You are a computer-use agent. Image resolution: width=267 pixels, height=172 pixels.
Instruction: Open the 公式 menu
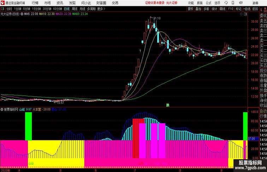coord(208,3)
